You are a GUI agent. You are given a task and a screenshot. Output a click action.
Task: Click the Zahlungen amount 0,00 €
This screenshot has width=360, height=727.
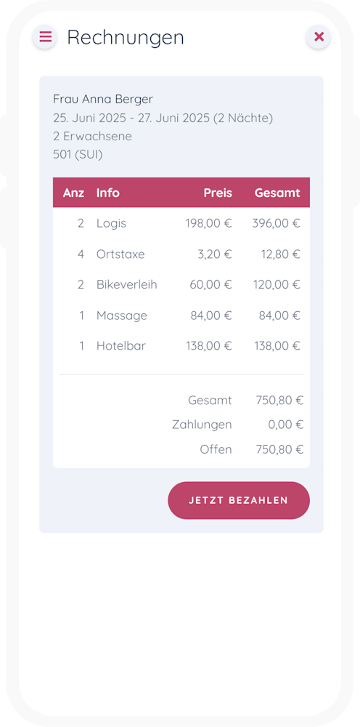tap(286, 425)
